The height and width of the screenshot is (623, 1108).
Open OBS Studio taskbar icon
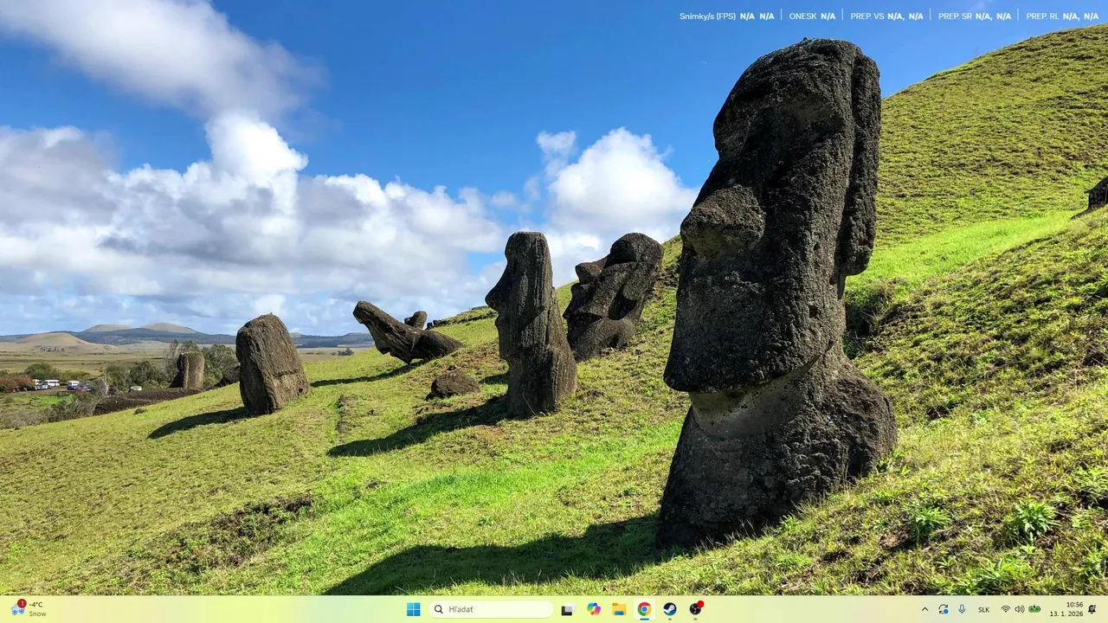point(695,609)
